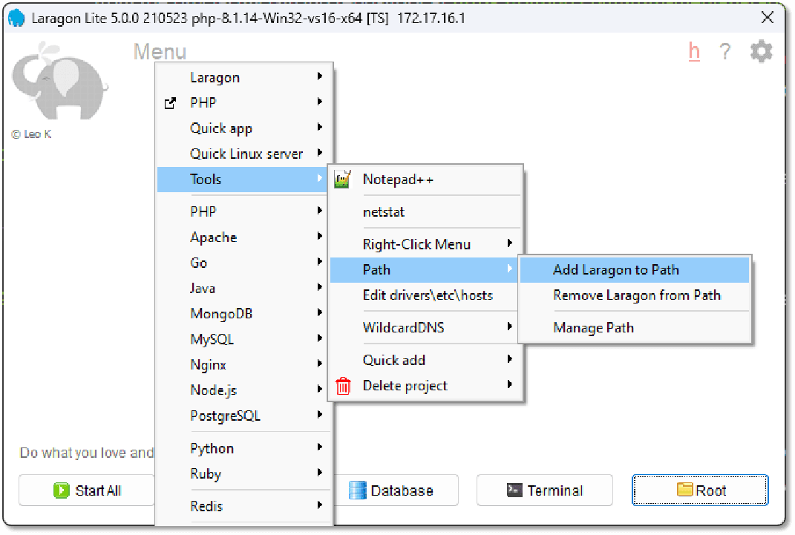
Task: Click the © Leo K credit text
Action: (x=31, y=134)
